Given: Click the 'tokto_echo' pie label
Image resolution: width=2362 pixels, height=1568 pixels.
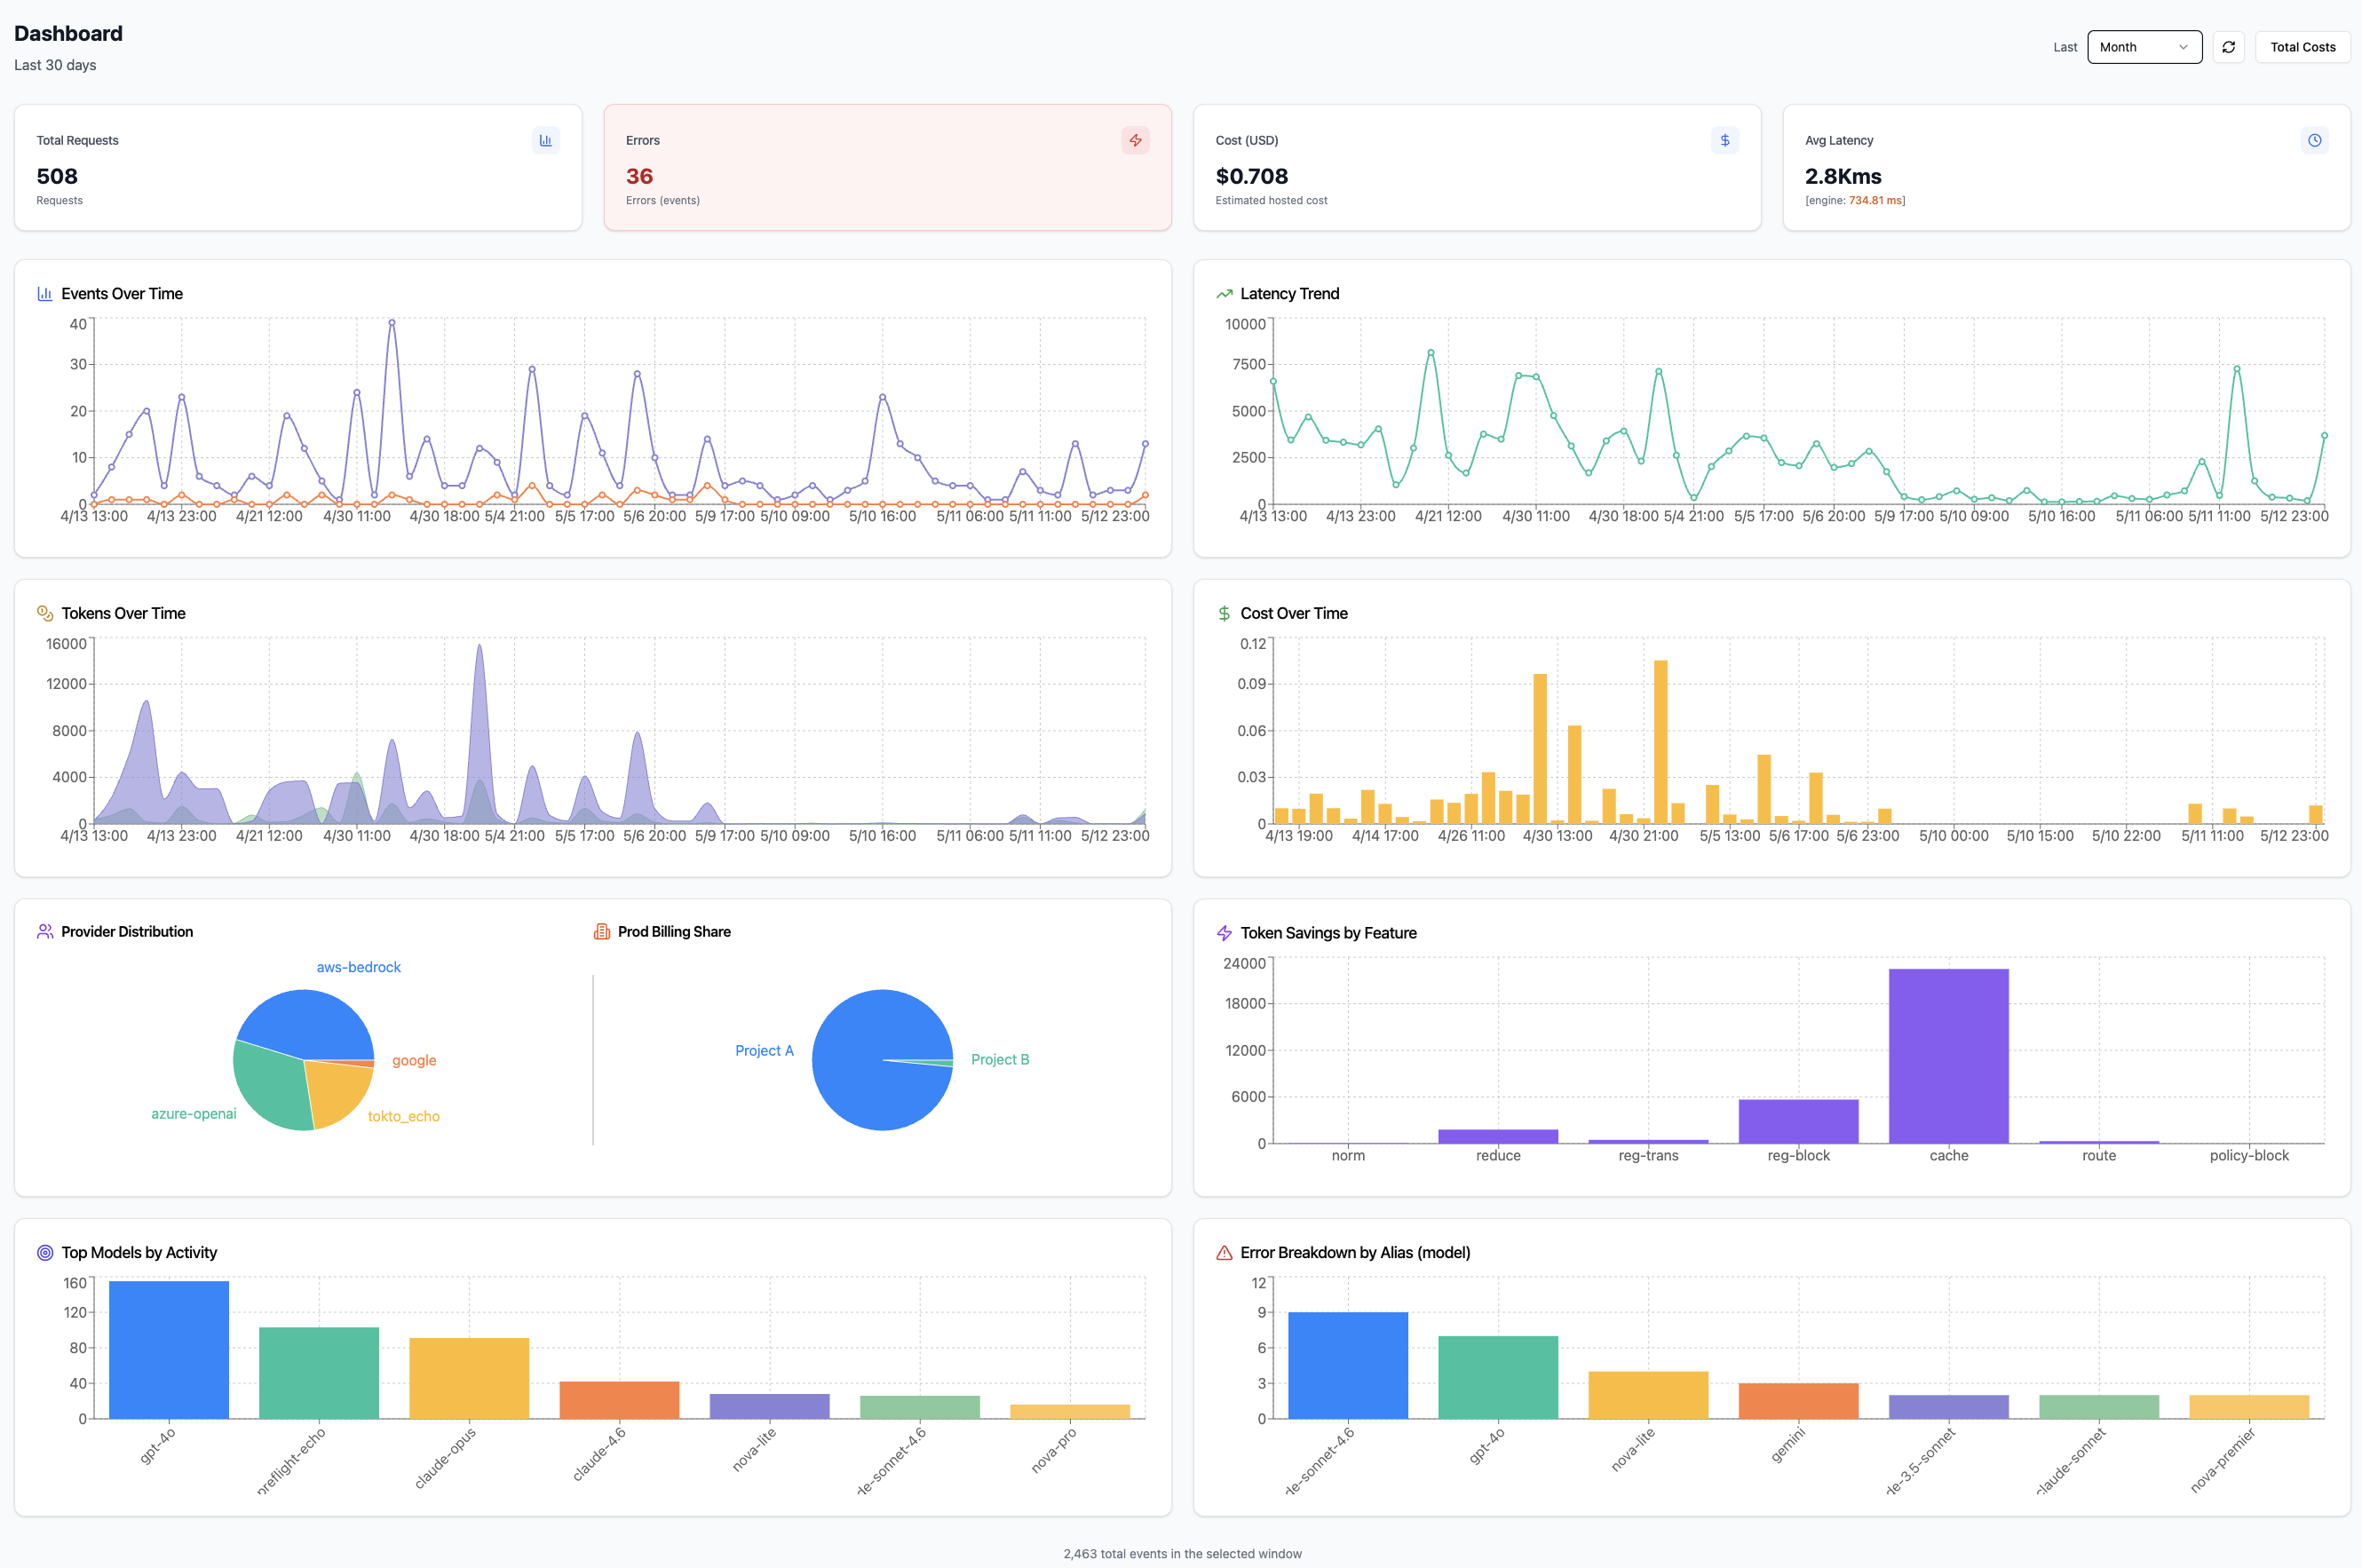Looking at the screenshot, I should point(403,1116).
